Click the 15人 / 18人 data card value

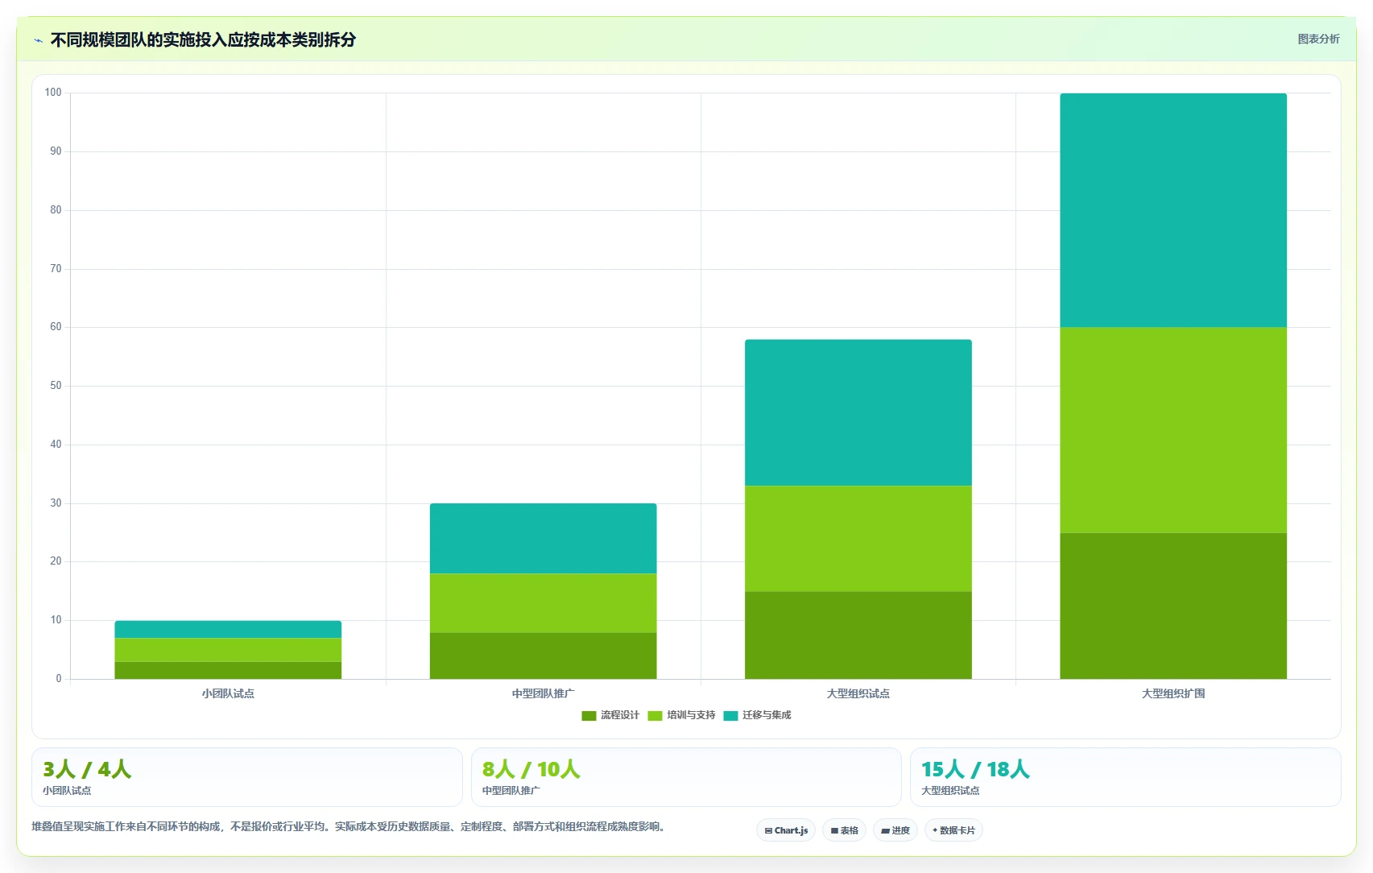(x=976, y=769)
